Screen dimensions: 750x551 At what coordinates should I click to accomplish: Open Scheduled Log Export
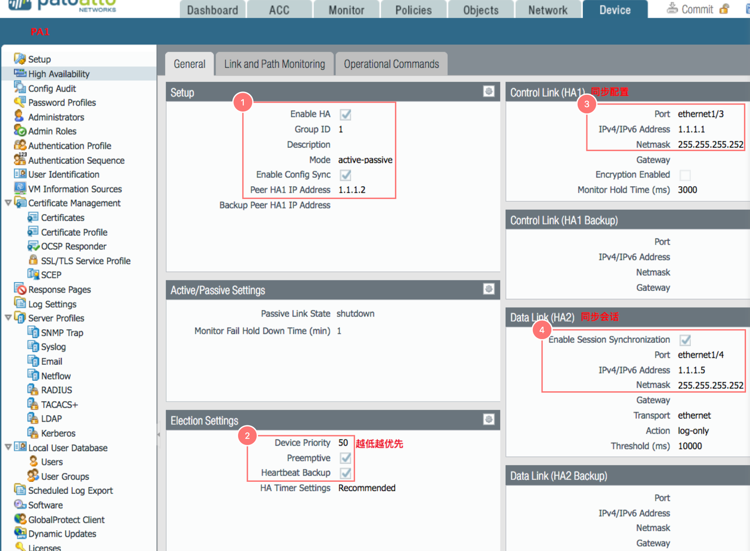coord(70,490)
